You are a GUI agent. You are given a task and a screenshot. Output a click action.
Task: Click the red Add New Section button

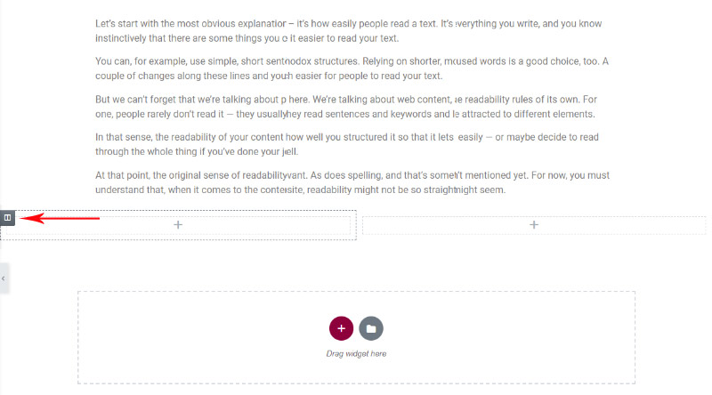pos(342,328)
